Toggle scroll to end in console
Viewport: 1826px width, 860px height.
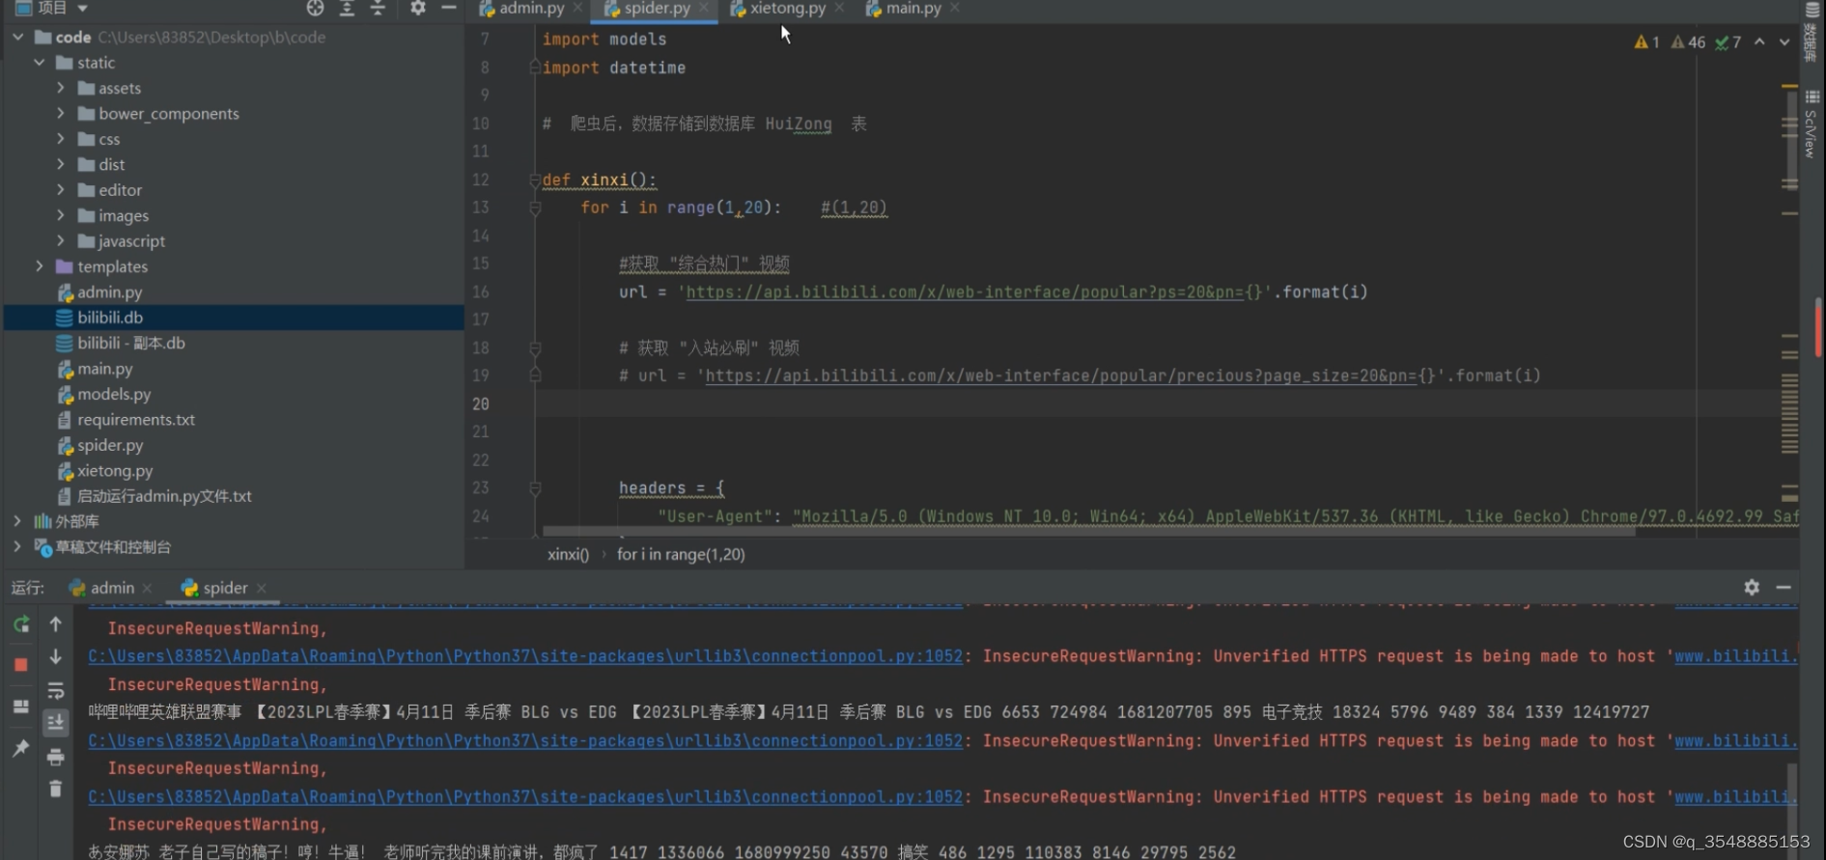pyautogui.click(x=56, y=722)
